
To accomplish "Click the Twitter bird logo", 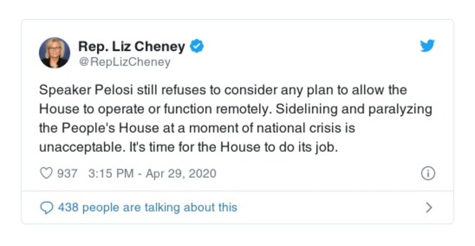I will pos(428,46).
